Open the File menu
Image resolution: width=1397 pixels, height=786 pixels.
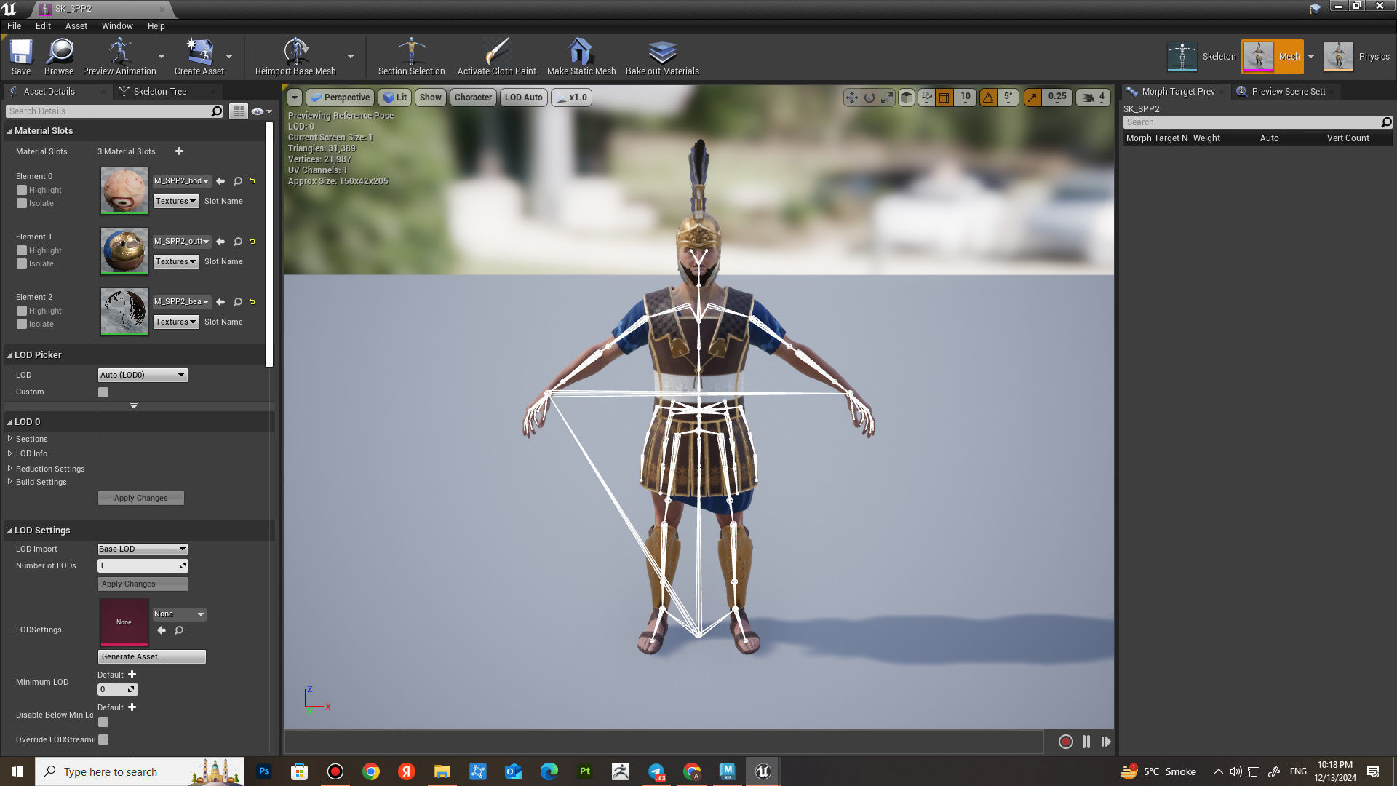click(x=15, y=26)
